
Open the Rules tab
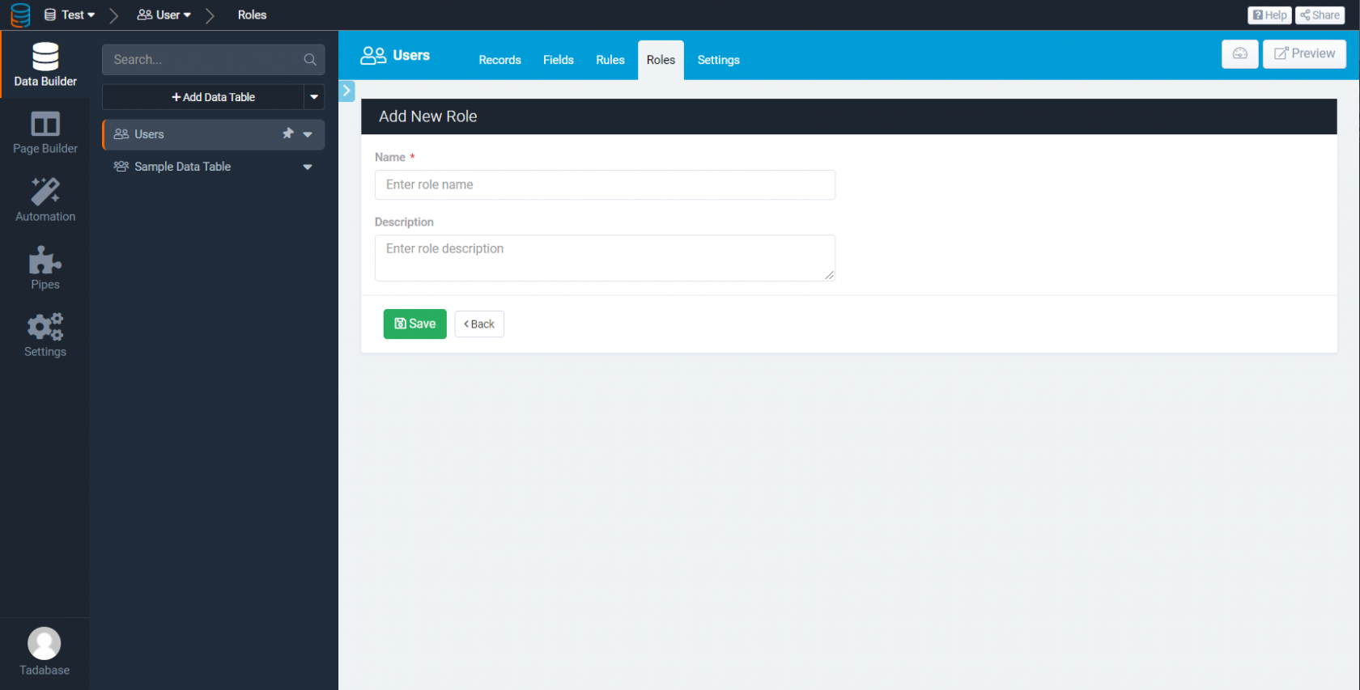610,60
